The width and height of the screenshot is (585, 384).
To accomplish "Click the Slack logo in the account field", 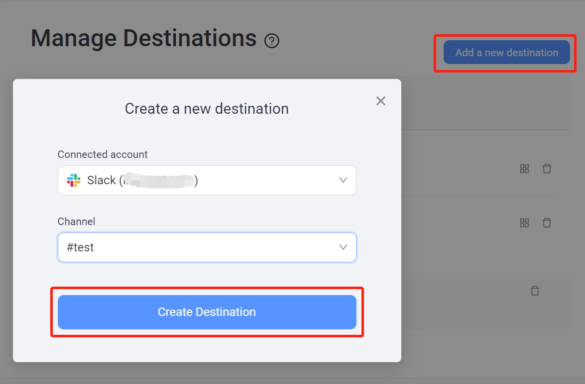I will click(x=74, y=180).
